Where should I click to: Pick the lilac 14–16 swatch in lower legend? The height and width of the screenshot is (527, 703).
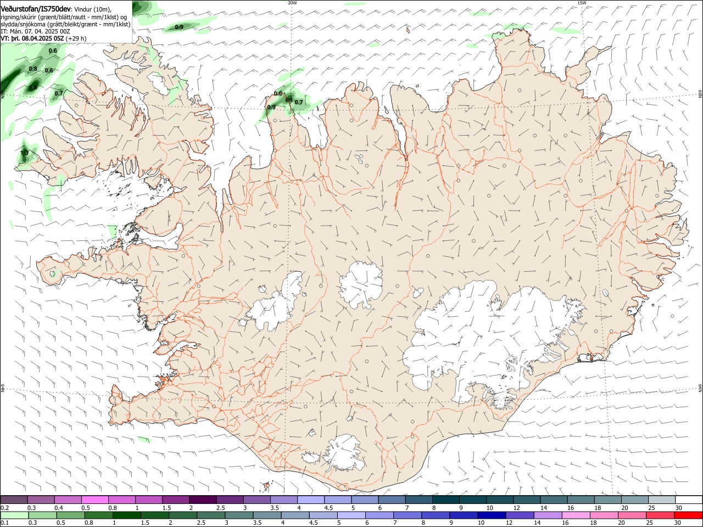548,515
